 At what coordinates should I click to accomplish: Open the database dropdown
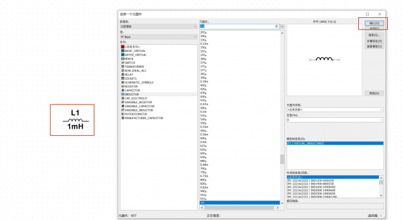pos(158,27)
